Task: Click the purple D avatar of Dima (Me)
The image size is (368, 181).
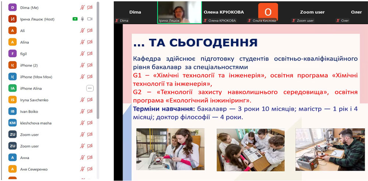Action: point(13,7)
